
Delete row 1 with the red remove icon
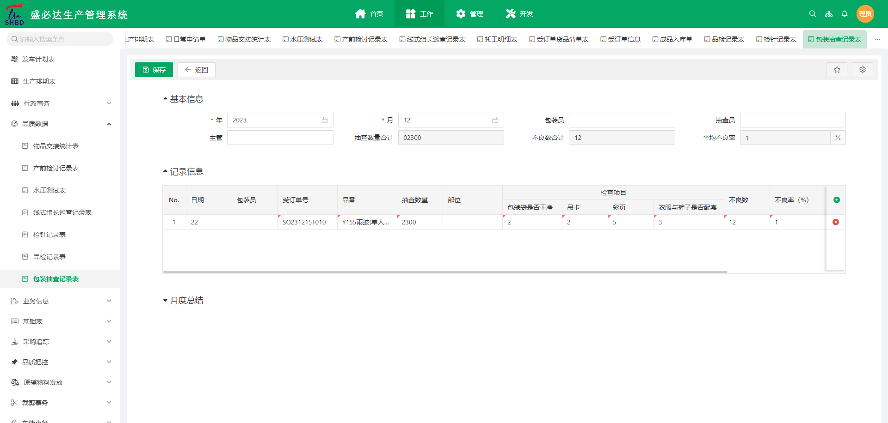coord(835,222)
